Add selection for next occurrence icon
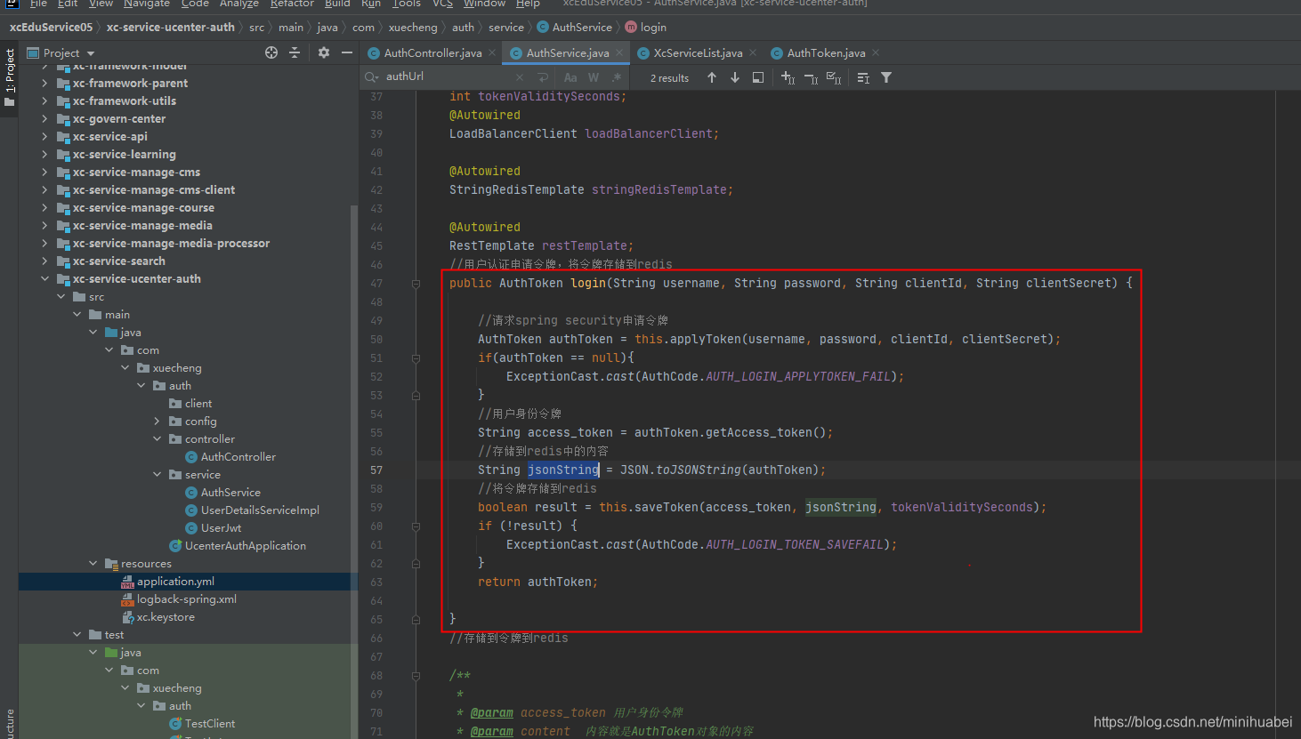 point(788,77)
